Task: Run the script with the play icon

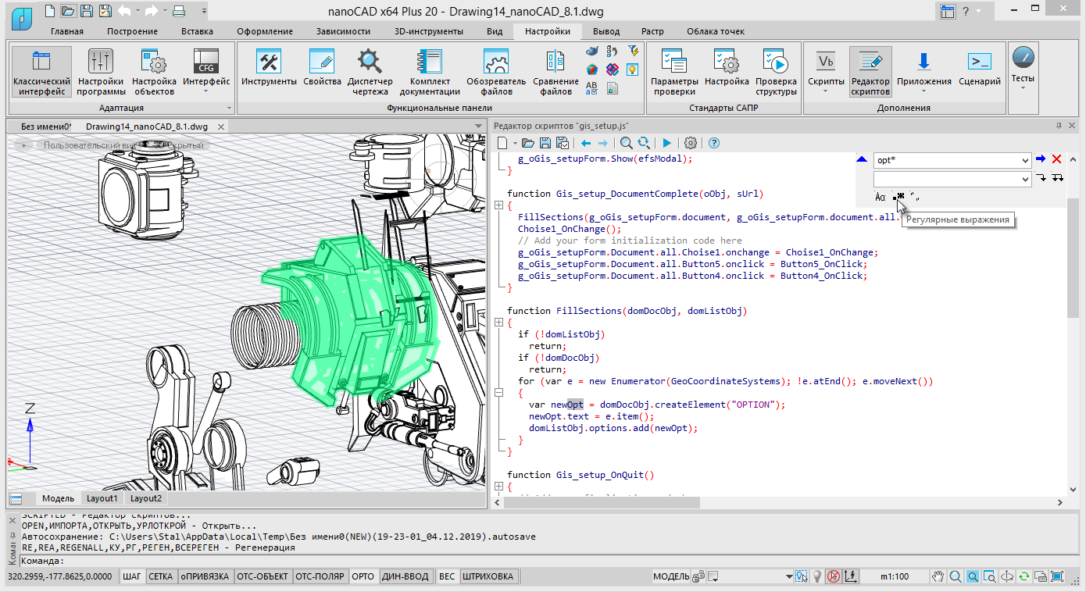Action: pyautogui.click(x=666, y=143)
